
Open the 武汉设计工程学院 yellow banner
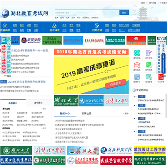coord(150,150)
